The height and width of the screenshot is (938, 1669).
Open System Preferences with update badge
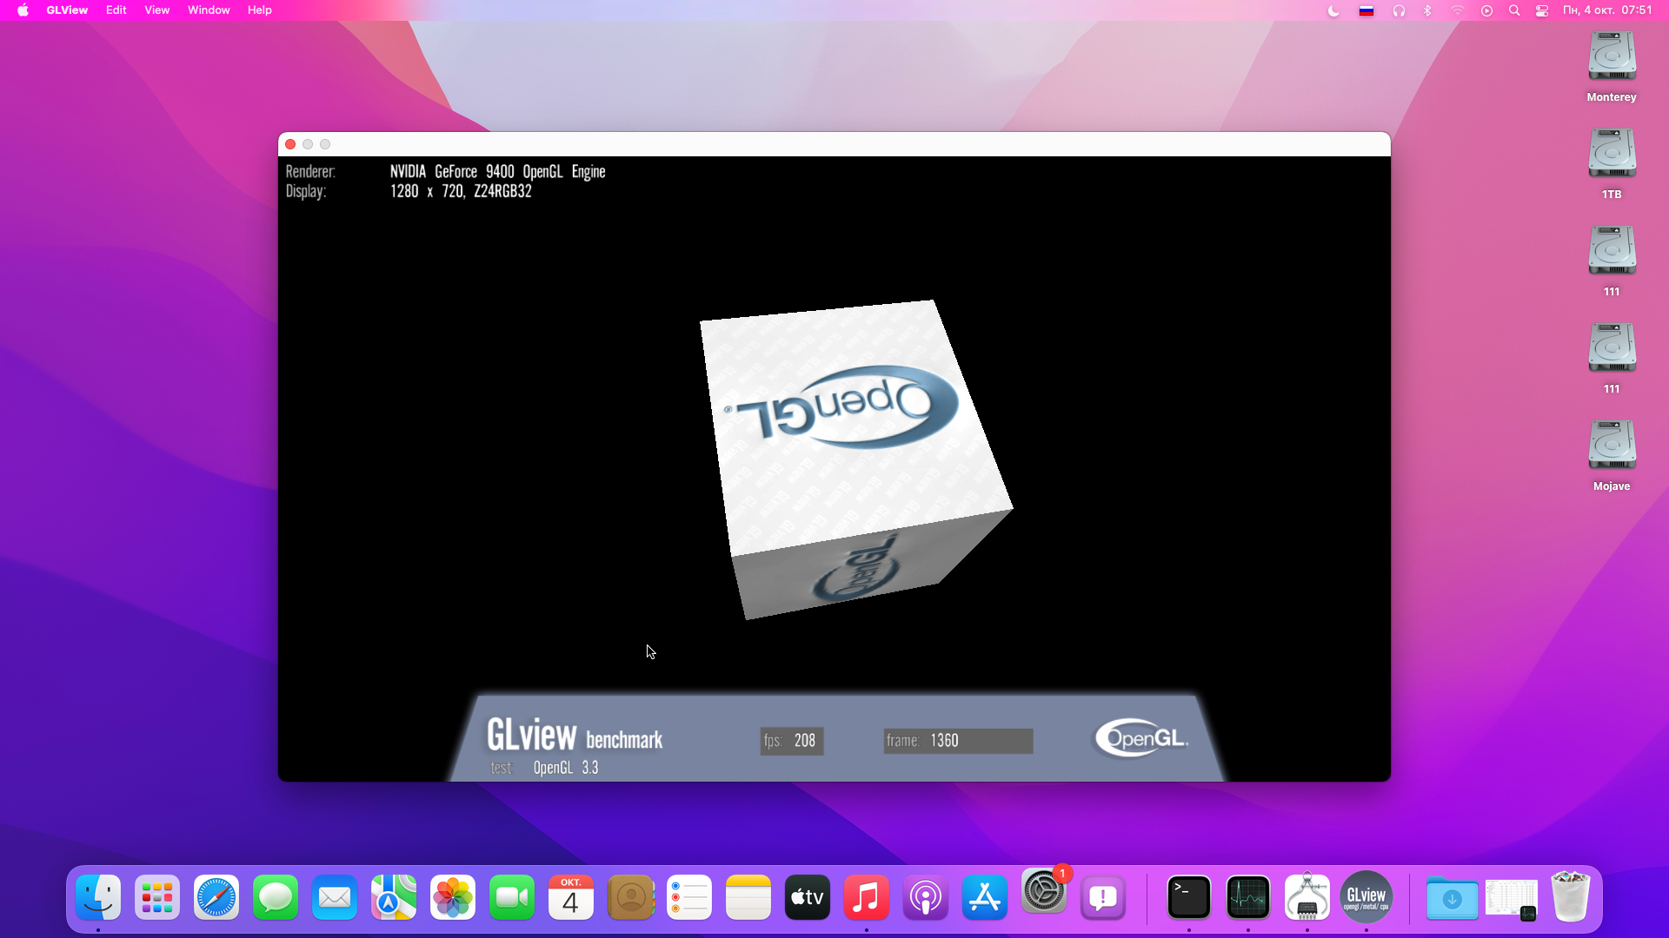[1043, 893]
